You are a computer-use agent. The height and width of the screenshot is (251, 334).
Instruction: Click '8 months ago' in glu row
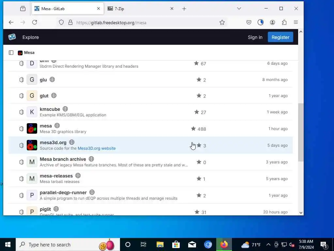pyautogui.click(x=275, y=80)
